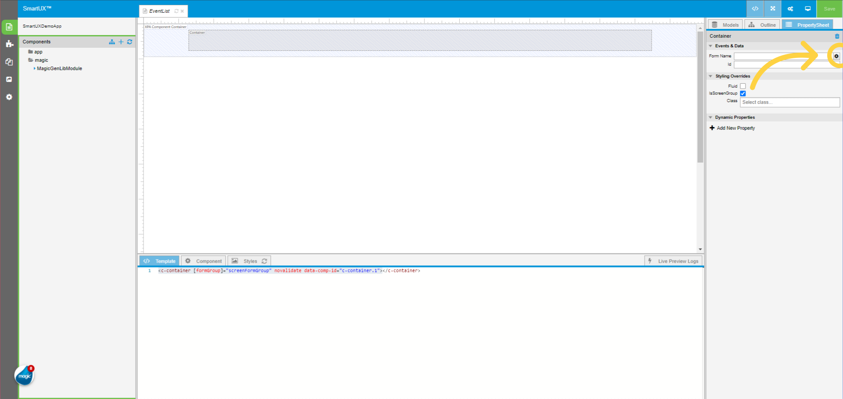Enable the Fluid checkbox
The image size is (843, 399).
click(x=742, y=86)
